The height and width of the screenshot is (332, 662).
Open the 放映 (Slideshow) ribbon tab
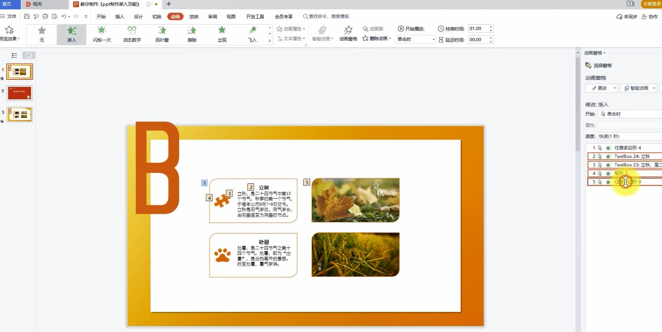(x=194, y=17)
